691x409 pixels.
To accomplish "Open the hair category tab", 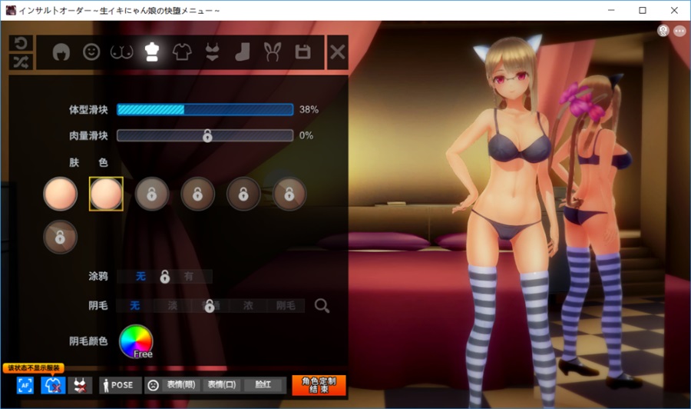I will pyautogui.click(x=61, y=52).
